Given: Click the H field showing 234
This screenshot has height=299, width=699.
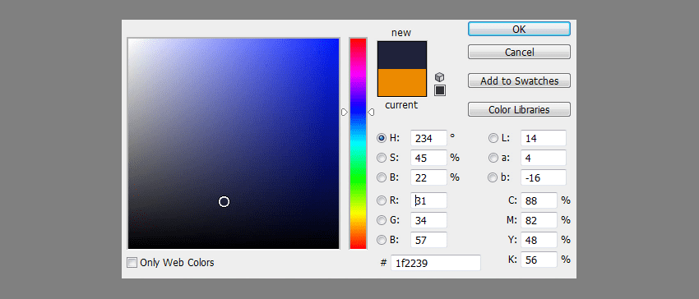Looking at the screenshot, I should coord(428,138).
